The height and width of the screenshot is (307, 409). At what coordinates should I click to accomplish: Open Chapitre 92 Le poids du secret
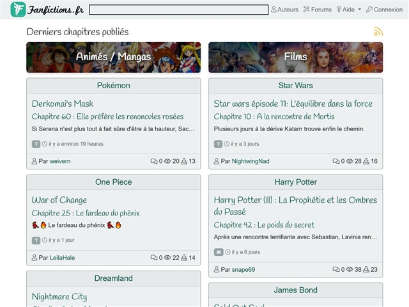pos(264,224)
